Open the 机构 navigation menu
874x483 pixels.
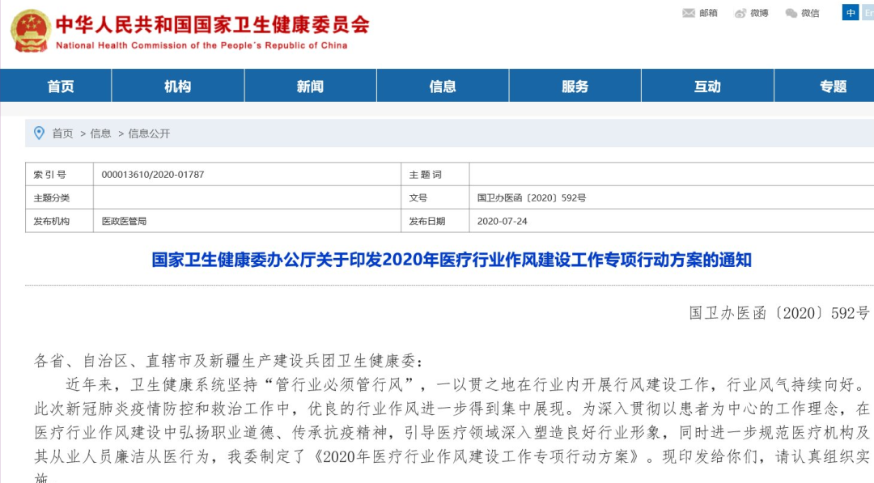(x=178, y=86)
